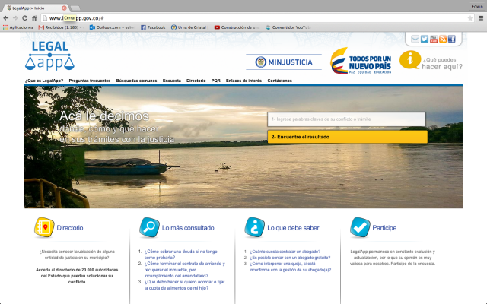Click the browser address bar

(x=258, y=18)
